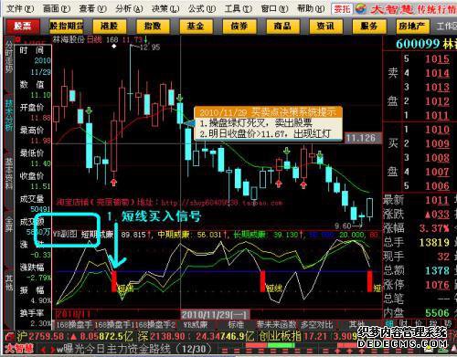Click the 股票 toolbar button
The width and height of the screenshot is (457, 357).
click(23, 26)
